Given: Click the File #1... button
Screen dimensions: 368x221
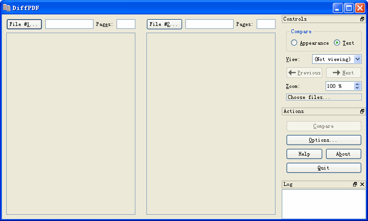Looking at the screenshot, I should tap(24, 24).
